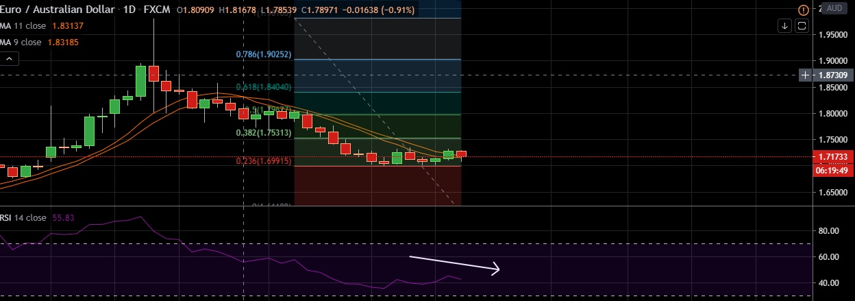
Task: Click the high price value H1.81678
Action: click(238, 12)
